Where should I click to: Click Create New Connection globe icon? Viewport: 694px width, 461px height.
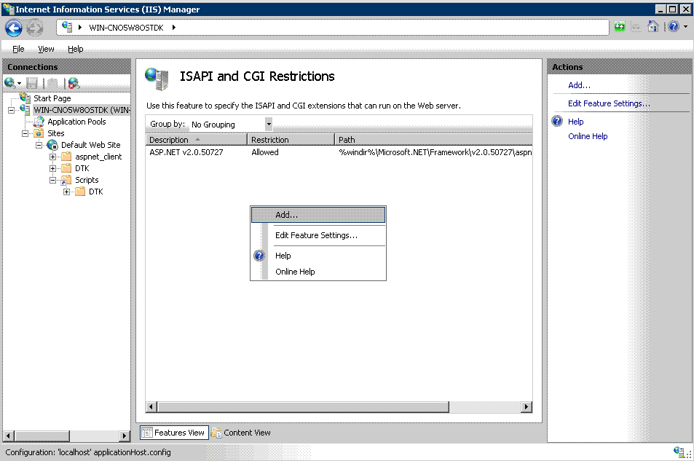tap(9, 82)
